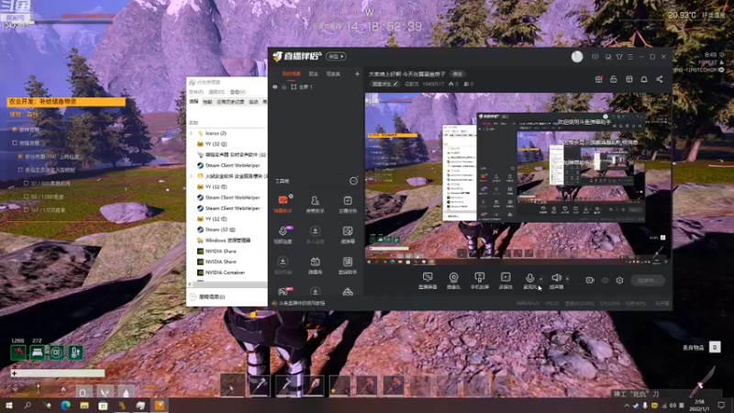Toggle the room lock icon beside the gift box
Viewport: 734px width, 413px height.
point(614,79)
